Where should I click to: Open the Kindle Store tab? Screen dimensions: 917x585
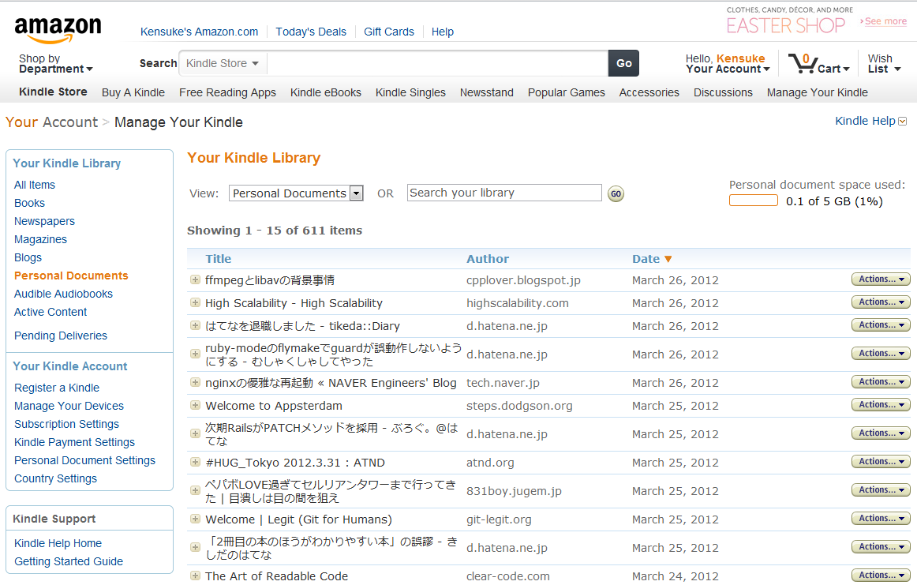[x=53, y=92]
